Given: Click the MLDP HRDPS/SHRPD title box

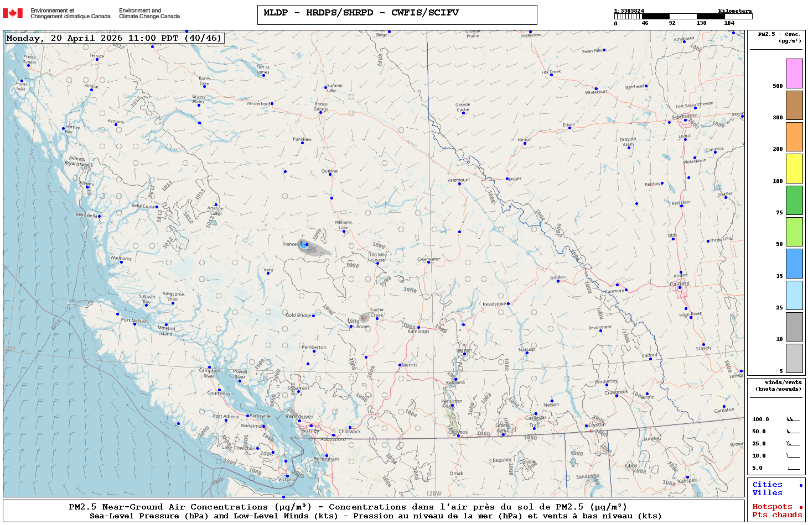Looking at the screenshot, I should tap(397, 15).
